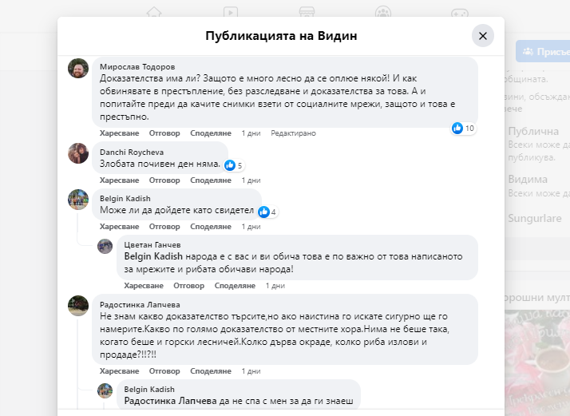Share the first Belgin Kadish comment

[x=210, y=226]
